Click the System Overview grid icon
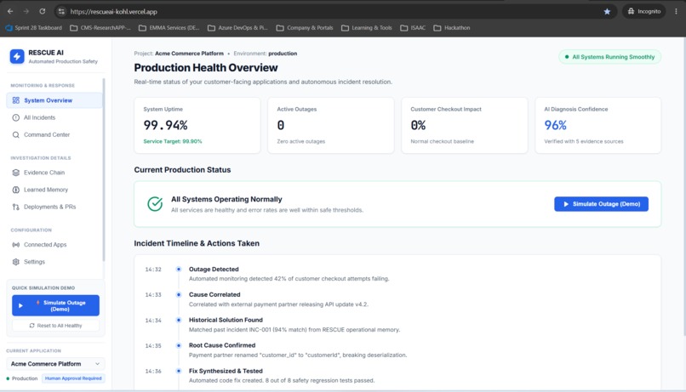This screenshot has height=392, width=686. (x=16, y=100)
